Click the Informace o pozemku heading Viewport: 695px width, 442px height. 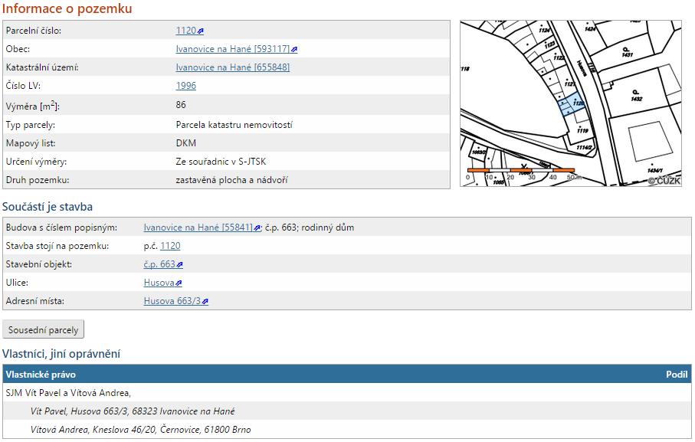(x=67, y=8)
